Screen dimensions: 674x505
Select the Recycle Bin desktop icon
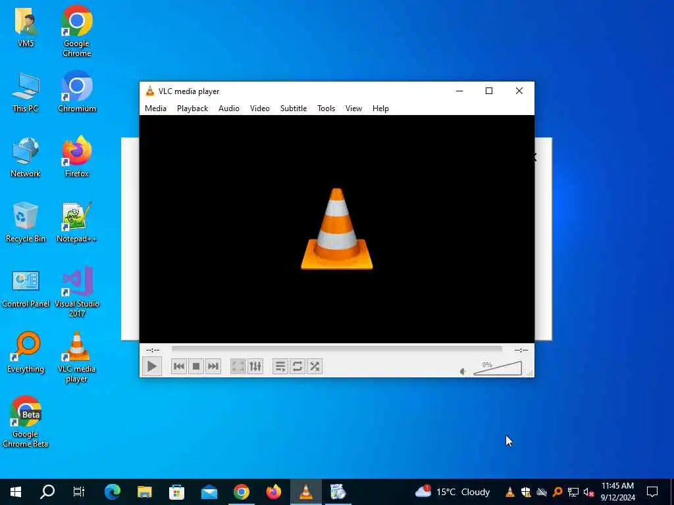26,222
